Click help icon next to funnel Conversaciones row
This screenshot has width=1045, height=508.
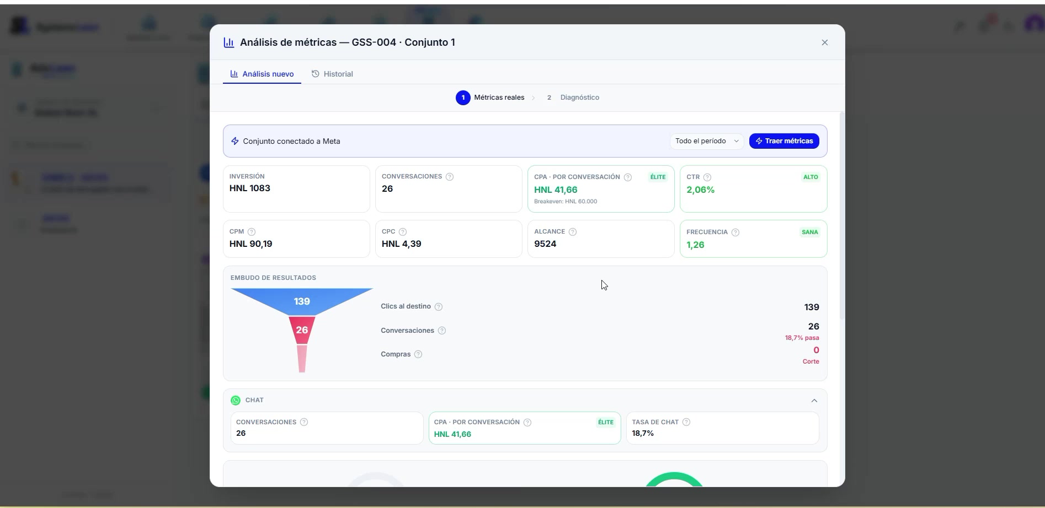[442, 331]
